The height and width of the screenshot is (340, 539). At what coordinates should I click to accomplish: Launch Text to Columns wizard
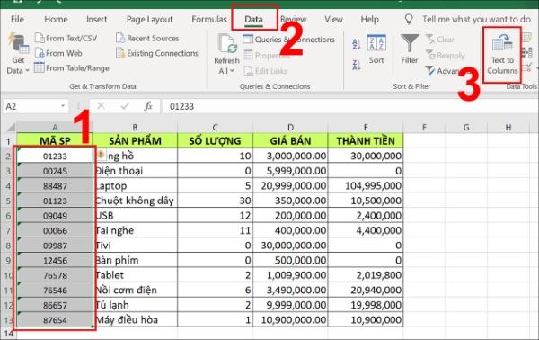502,55
